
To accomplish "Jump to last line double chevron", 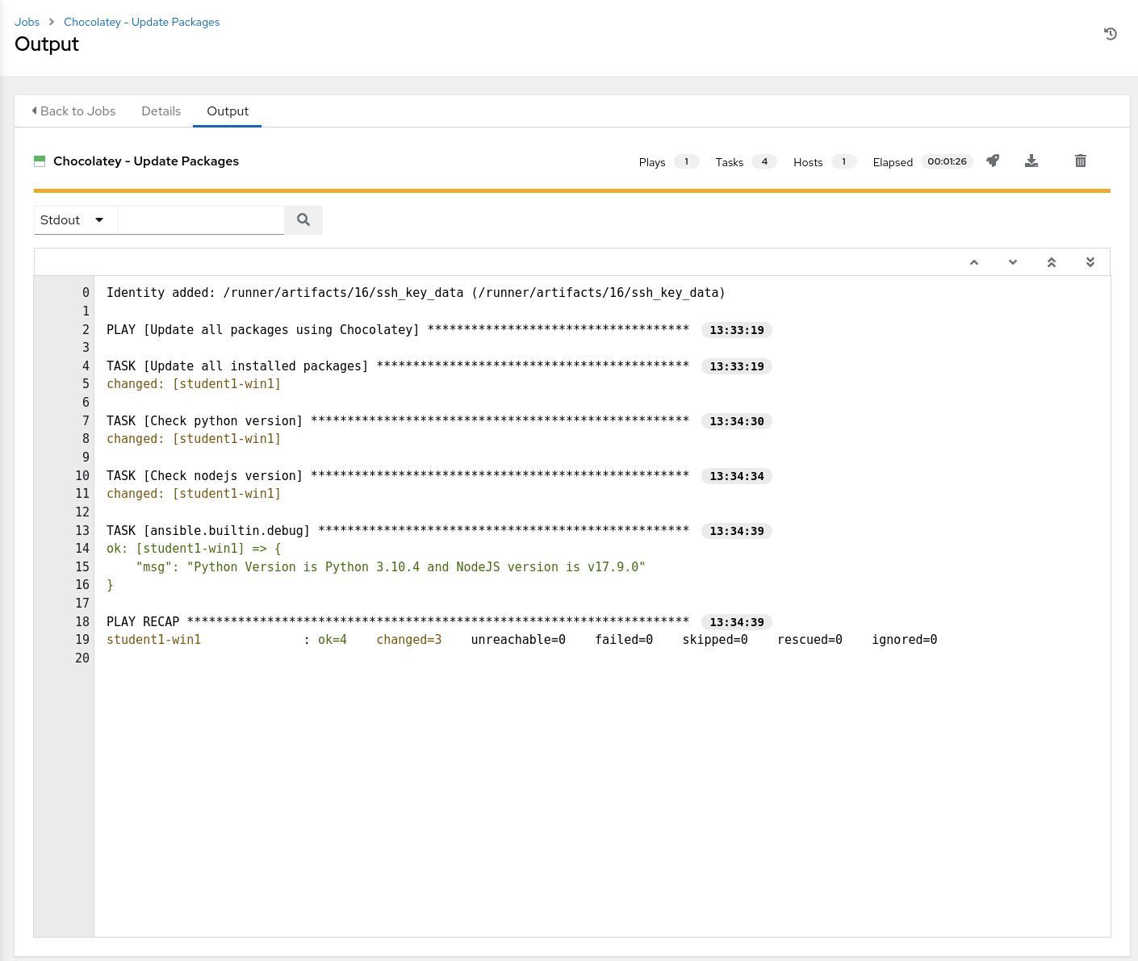I will 1090,262.
